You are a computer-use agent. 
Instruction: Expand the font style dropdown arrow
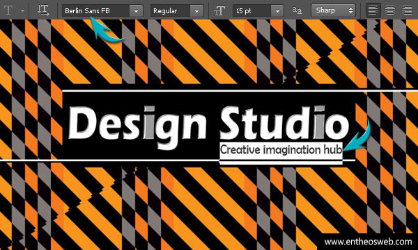[x=196, y=11]
